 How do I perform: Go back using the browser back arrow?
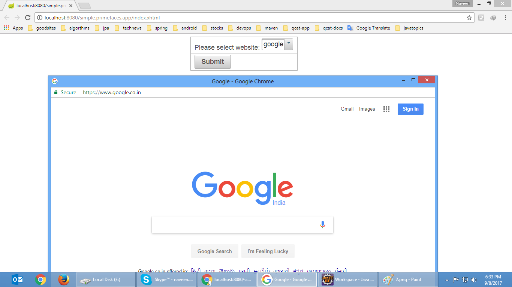click(x=7, y=18)
